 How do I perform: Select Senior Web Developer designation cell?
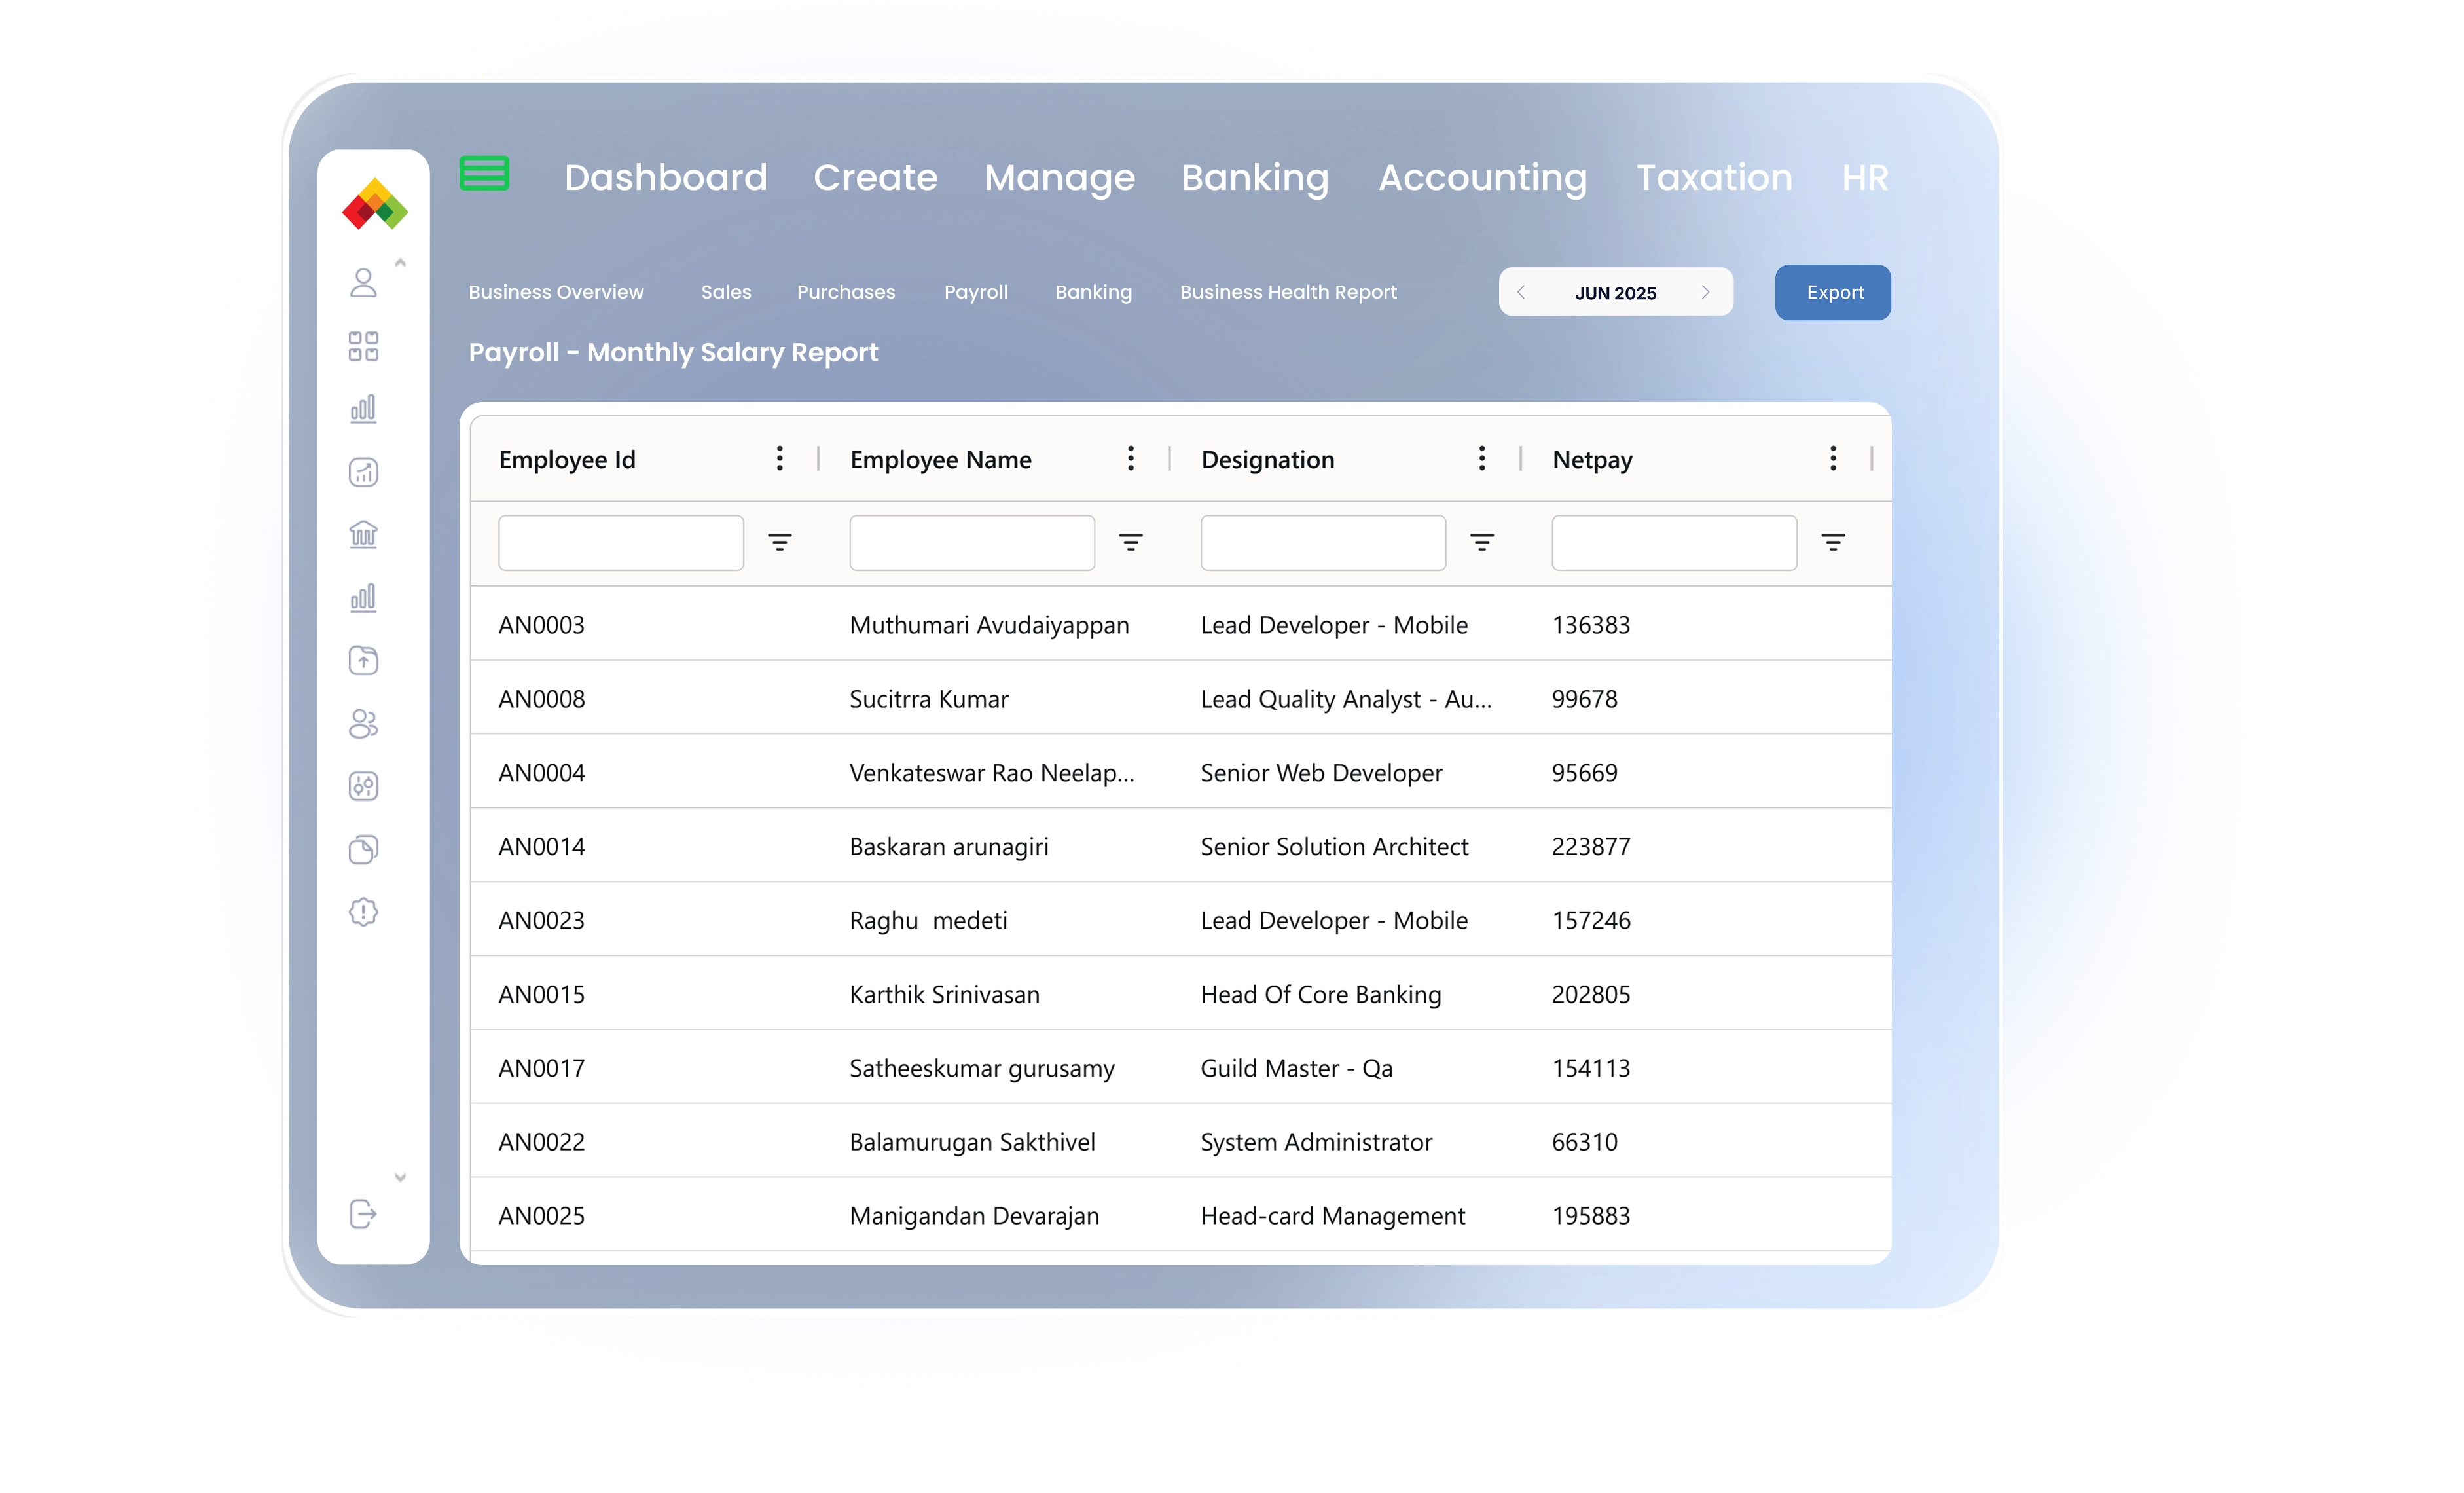click(x=1321, y=773)
